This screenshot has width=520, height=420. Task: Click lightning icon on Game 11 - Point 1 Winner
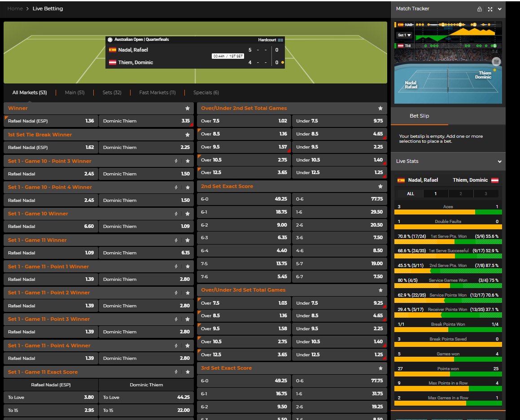click(176, 267)
